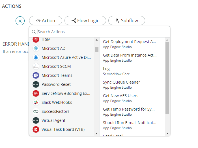Focus the Search Actions field

100,32
